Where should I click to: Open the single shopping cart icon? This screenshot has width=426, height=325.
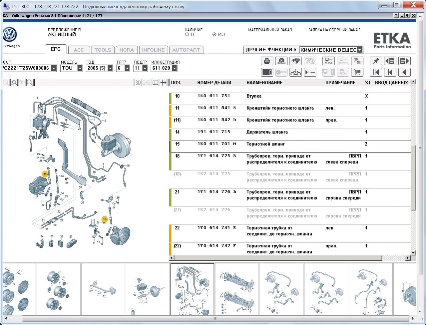click(357, 72)
